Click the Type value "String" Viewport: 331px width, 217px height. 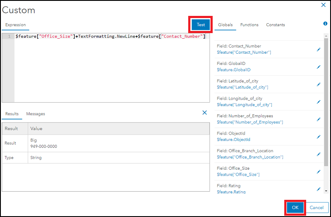tap(36, 158)
